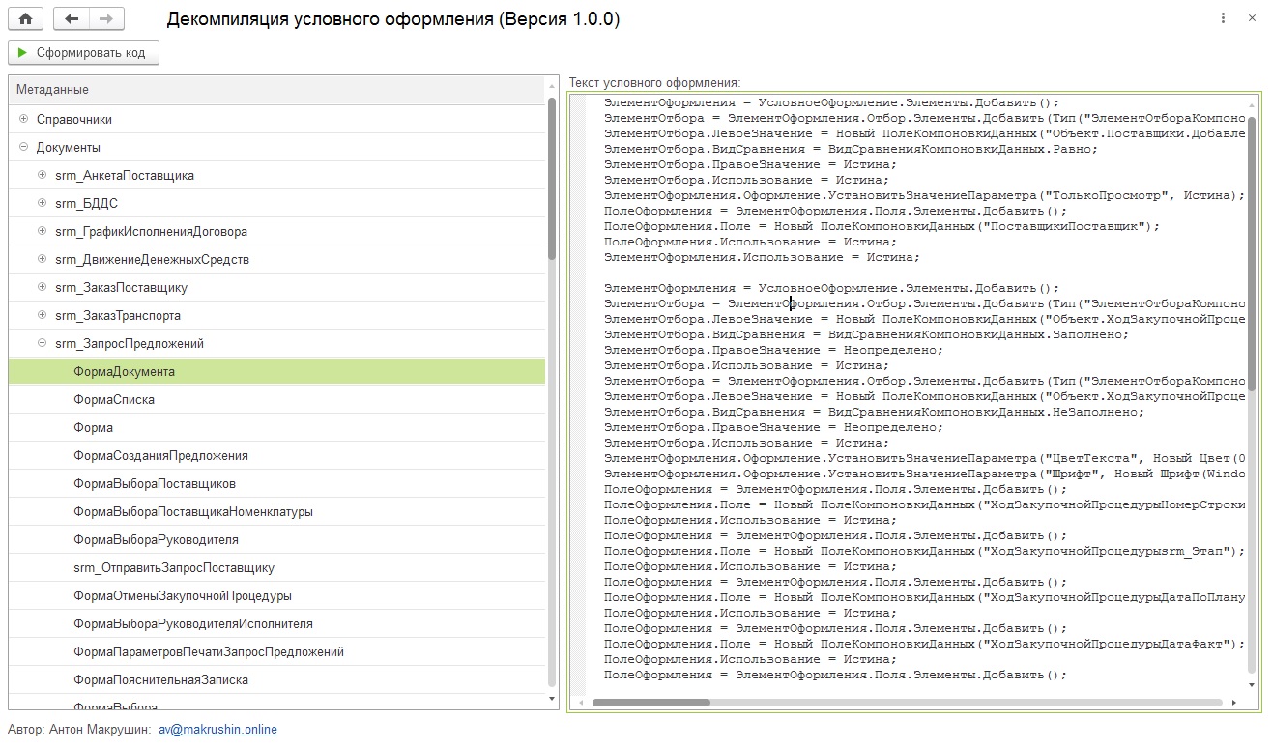Click the metadata tree vertical scrollbar

(552, 179)
